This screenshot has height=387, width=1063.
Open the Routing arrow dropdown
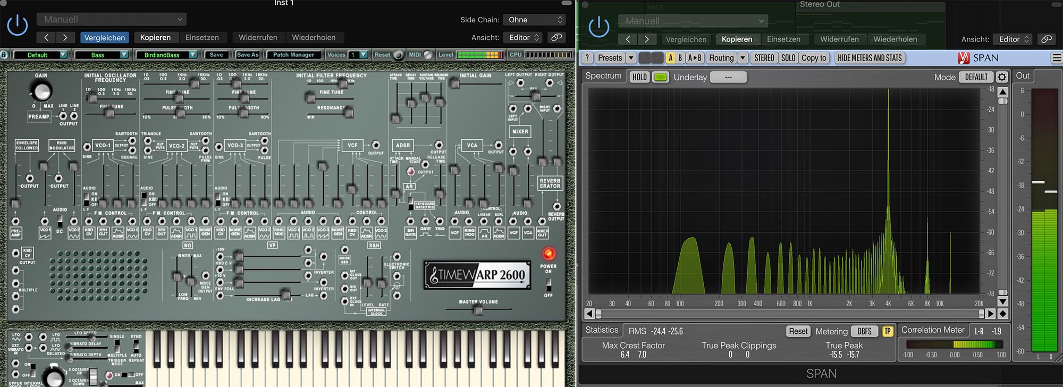coord(743,58)
